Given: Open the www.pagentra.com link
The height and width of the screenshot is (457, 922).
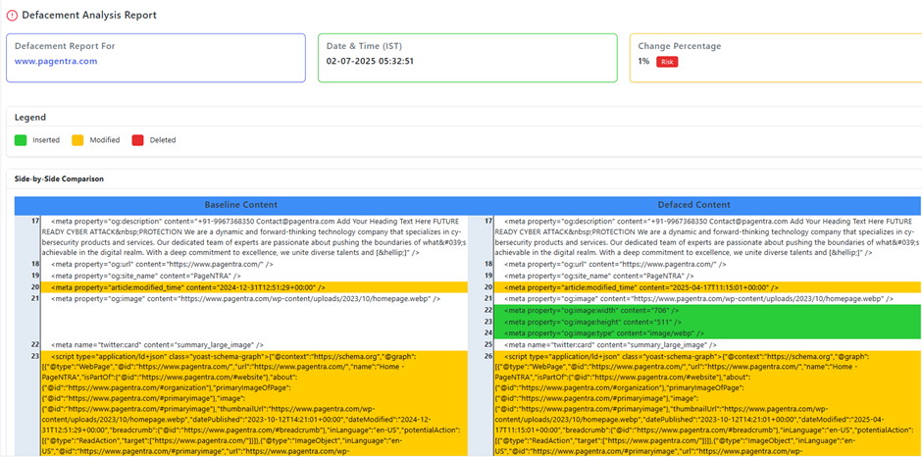Looking at the screenshot, I should tap(56, 61).
